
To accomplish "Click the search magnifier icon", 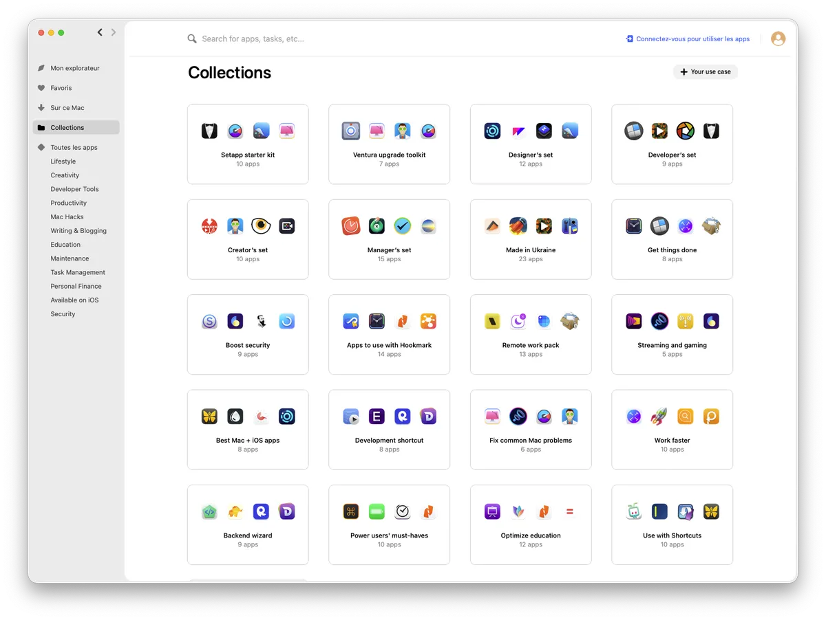I will (x=192, y=39).
